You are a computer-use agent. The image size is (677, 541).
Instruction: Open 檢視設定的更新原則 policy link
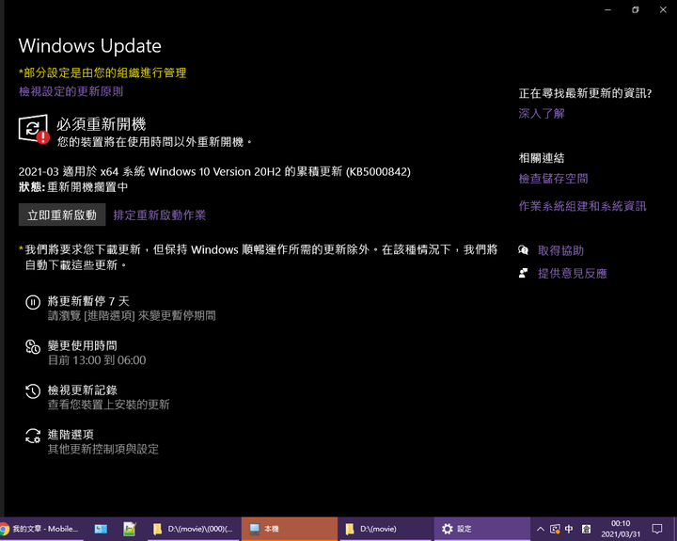[x=71, y=91]
